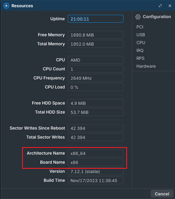Click the CPU Count field
This screenshot has width=175, height=199.
pyautogui.click(x=95, y=69)
